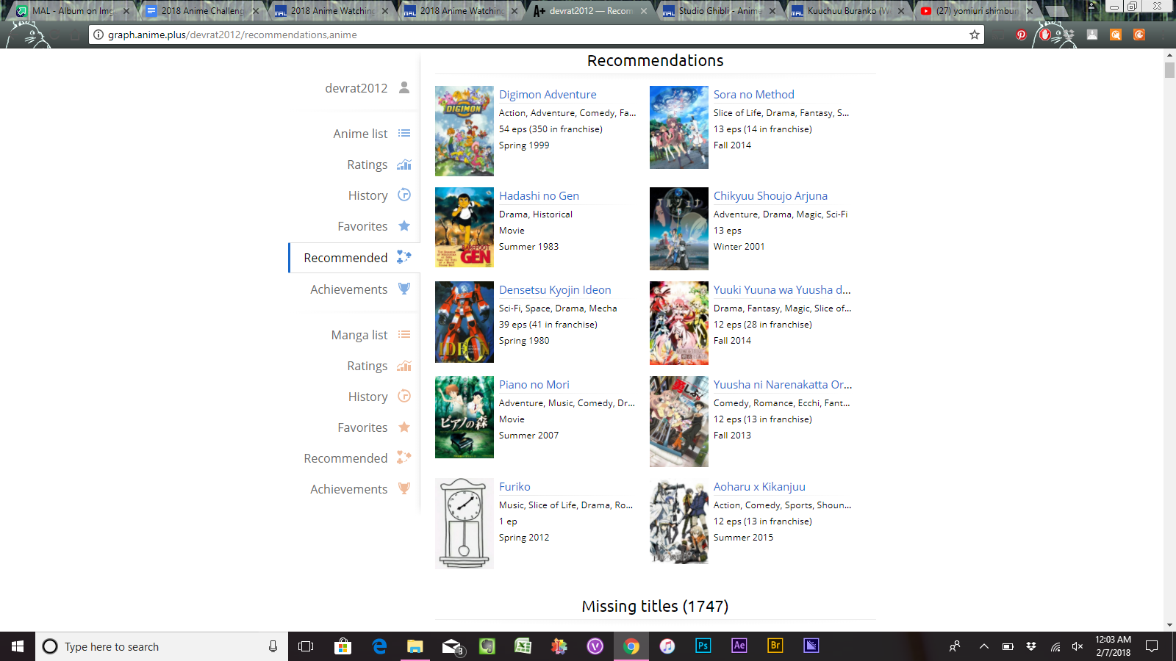Open the Digimon Adventure title link
Image resolution: width=1176 pixels, height=661 pixels.
547,95
